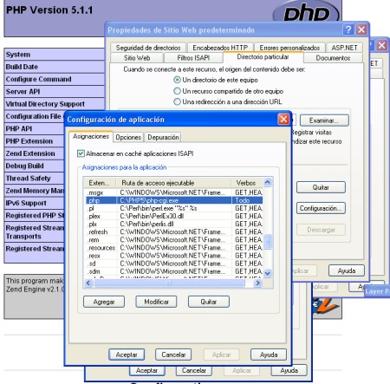This screenshot has height=384, width=390.
Task: Open the Depuración tab
Action: pos(163,137)
